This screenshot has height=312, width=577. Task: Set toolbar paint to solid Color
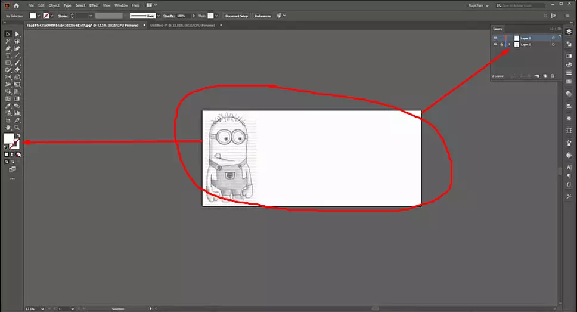coord(6,155)
